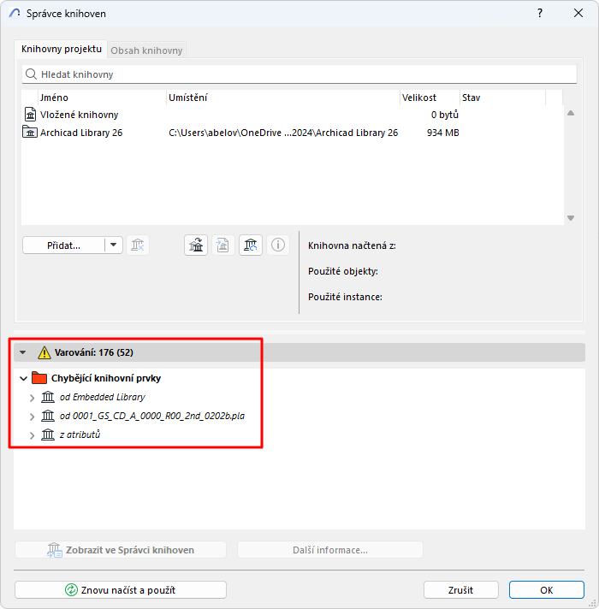Click the library list scroll down arrow
Screen dimensions: 599x609
click(x=571, y=218)
